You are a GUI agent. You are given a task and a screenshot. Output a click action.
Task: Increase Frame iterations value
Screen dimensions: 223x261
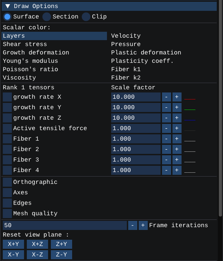point(143,225)
